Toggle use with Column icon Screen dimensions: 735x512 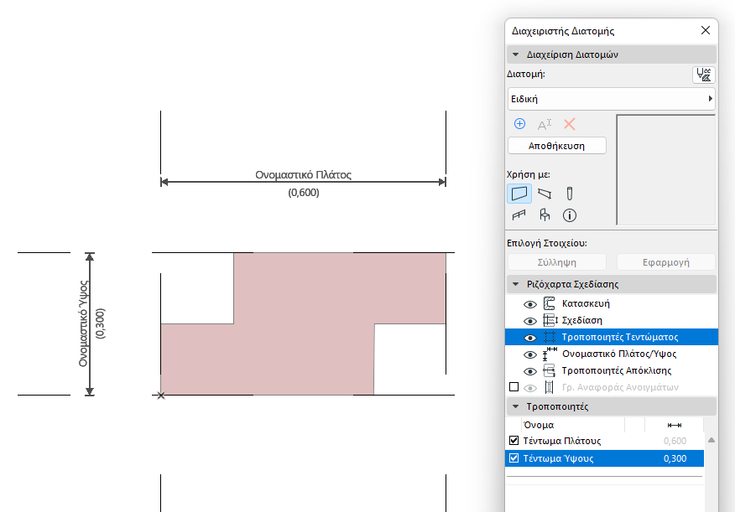pos(570,194)
